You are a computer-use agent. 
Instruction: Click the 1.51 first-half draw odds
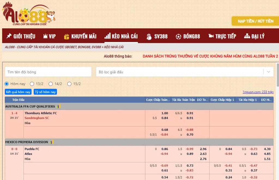tap(267, 159)
